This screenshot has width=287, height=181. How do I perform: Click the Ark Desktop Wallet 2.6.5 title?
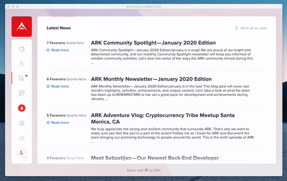tap(143, 7)
